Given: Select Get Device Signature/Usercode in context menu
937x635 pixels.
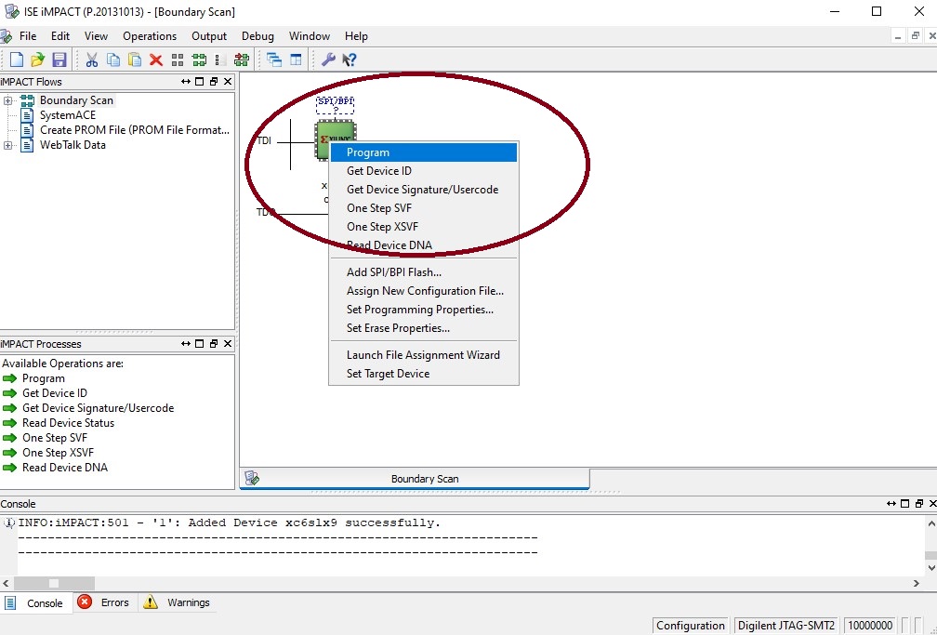Looking at the screenshot, I should 424,190.
